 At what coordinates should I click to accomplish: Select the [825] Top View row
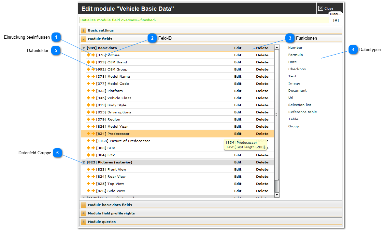pyautogui.click(x=178, y=184)
